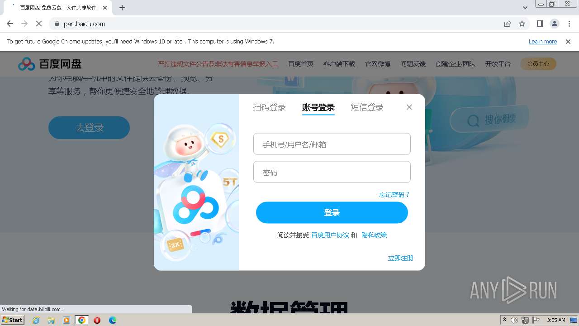
Task: Click the 3:55 AM clock
Action: (x=556, y=320)
